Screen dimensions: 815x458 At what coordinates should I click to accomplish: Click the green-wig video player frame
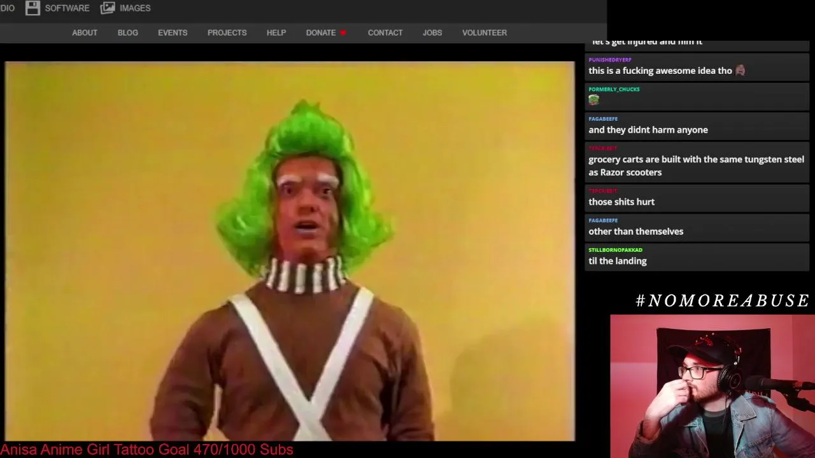click(x=290, y=251)
